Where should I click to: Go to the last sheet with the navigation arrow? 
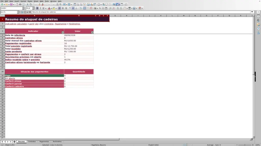(10, 141)
